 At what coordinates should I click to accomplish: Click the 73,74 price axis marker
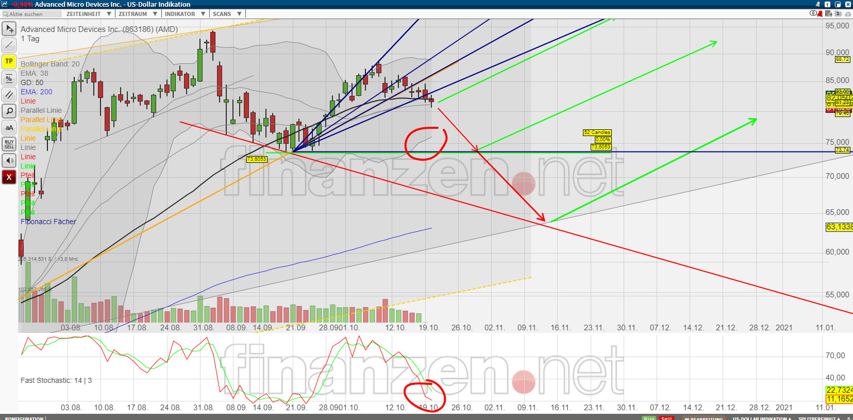(843, 150)
